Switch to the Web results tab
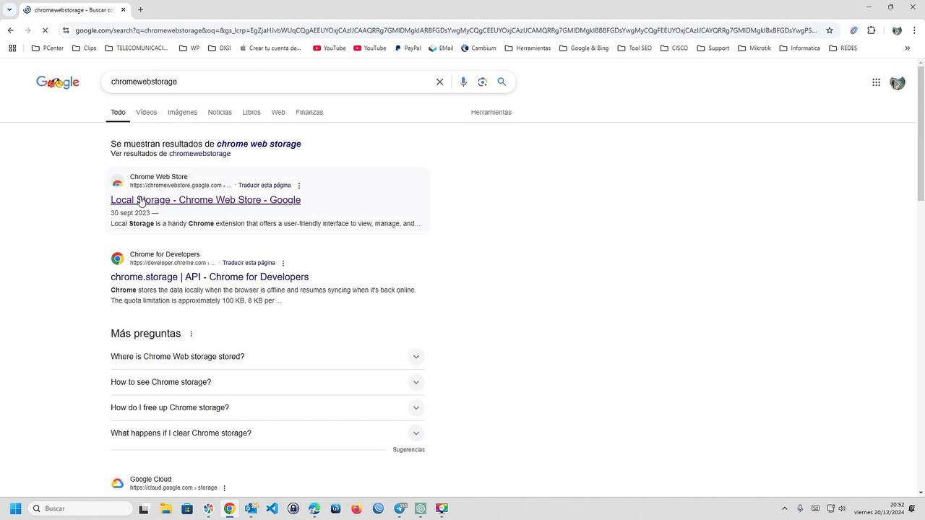Viewport: 925px width, 520px height. tap(278, 112)
